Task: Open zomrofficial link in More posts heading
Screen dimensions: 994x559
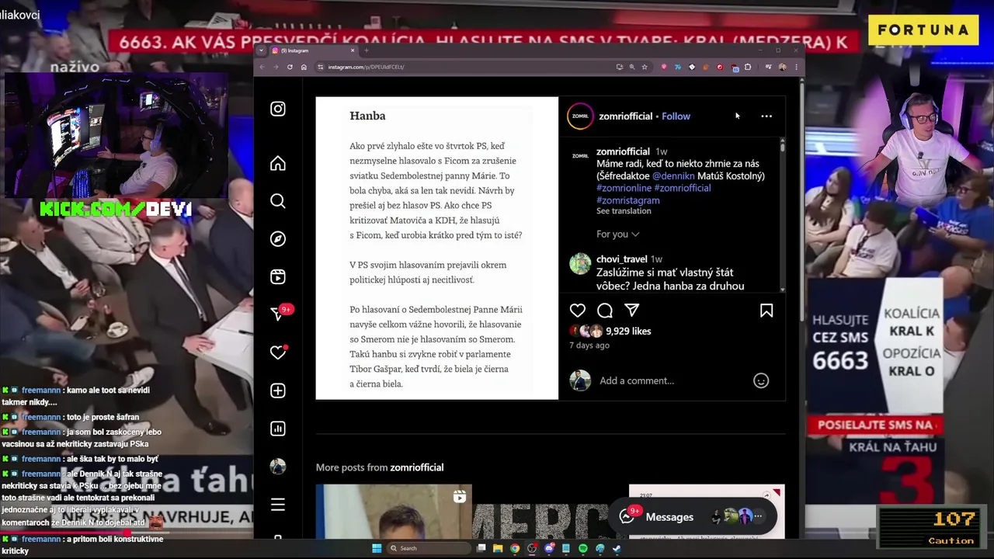Action: click(417, 467)
